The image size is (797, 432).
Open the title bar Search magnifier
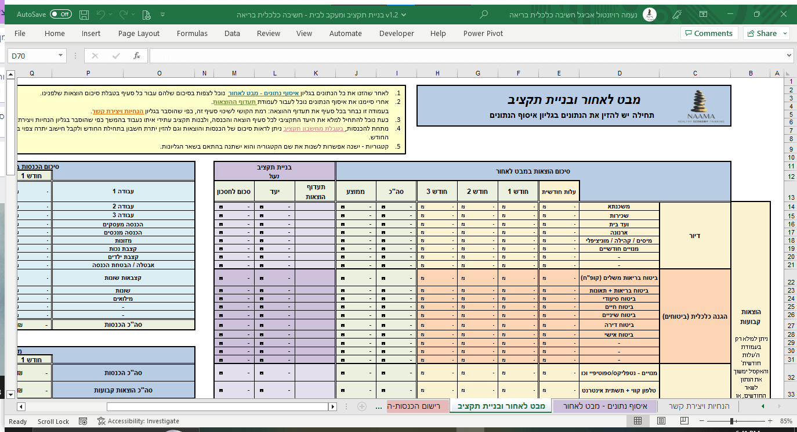pyautogui.click(x=484, y=14)
